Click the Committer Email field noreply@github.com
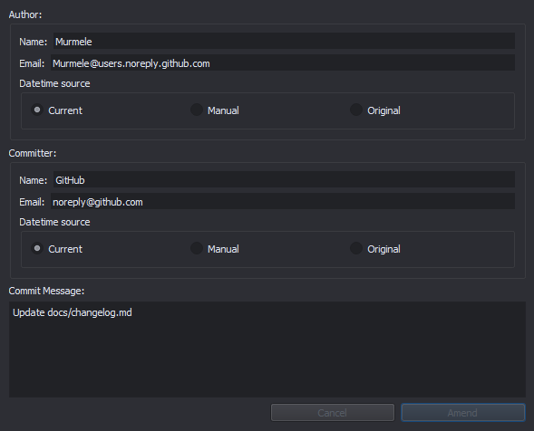This screenshot has width=534, height=431. [x=283, y=201]
